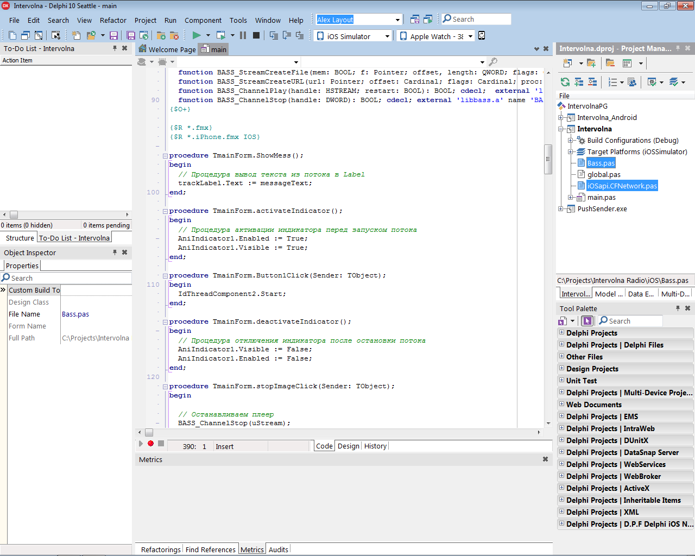Click the purple Save file icon
This screenshot has width=695, height=556.
(113, 35)
